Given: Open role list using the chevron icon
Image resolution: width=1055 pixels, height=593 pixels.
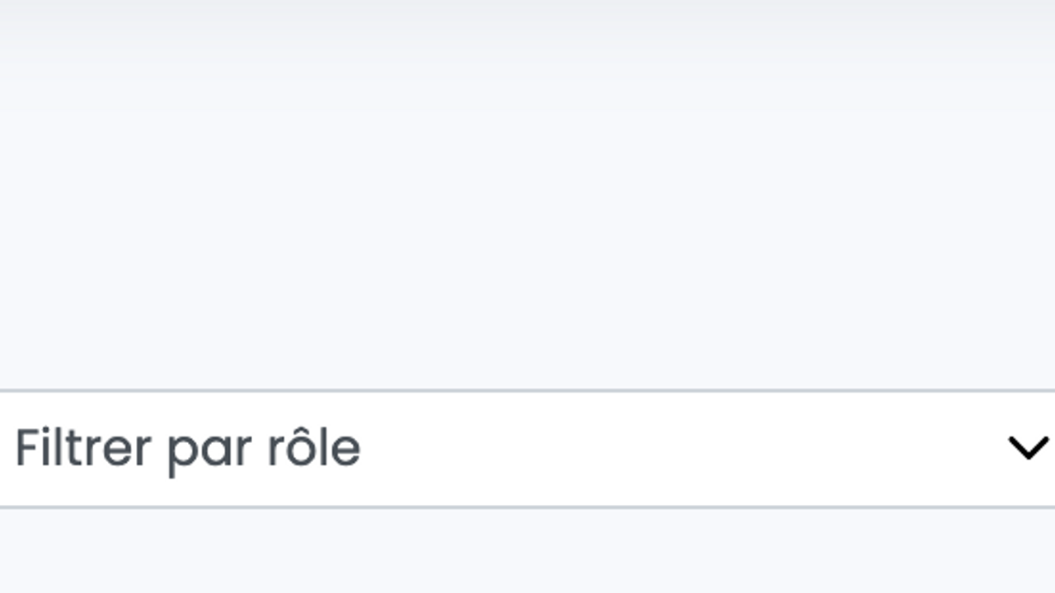Looking at the screenshot, I should (1028, 448).
